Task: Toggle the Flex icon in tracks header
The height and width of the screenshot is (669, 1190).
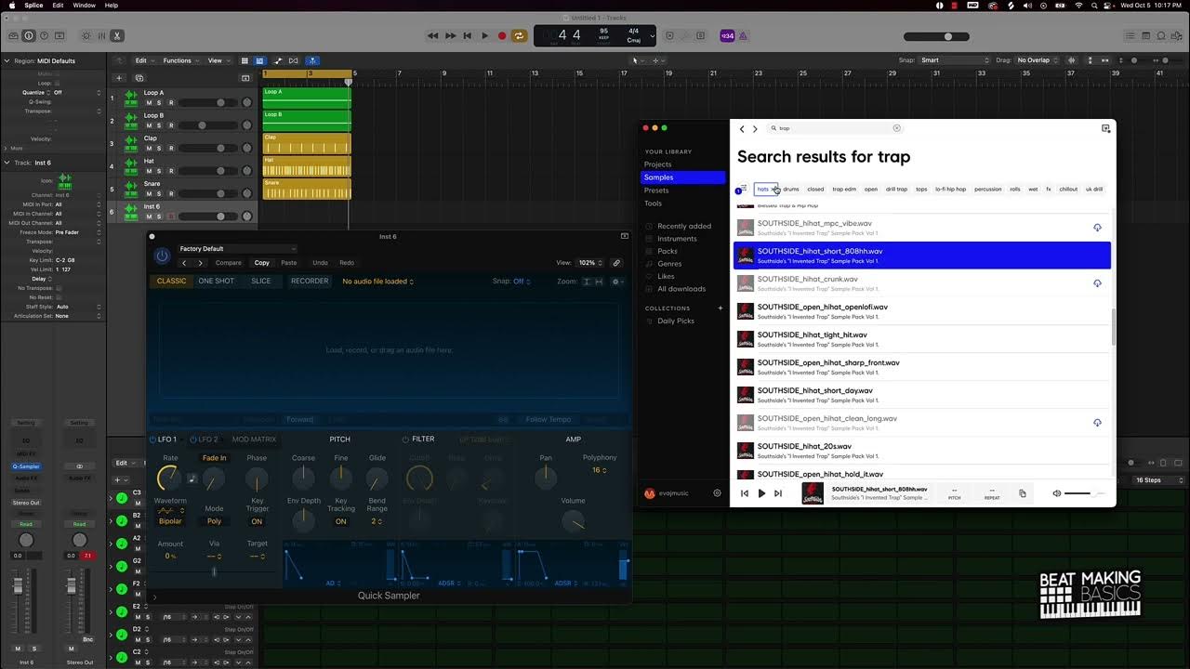Action: tap(294, 60)
